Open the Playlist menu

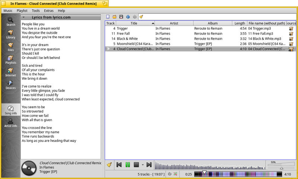[x=22, y=11]
